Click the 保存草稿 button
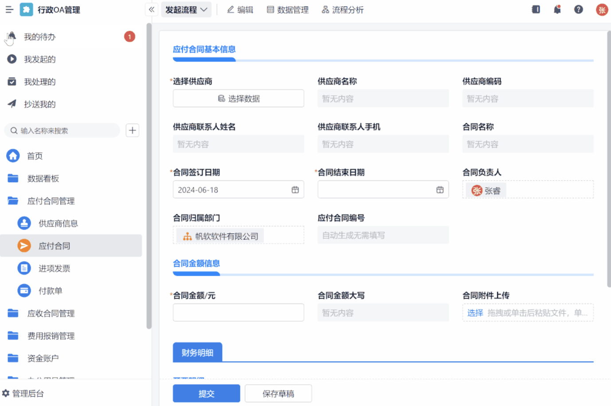The width and height of the screenshot is (611, 406). [278, 393]
